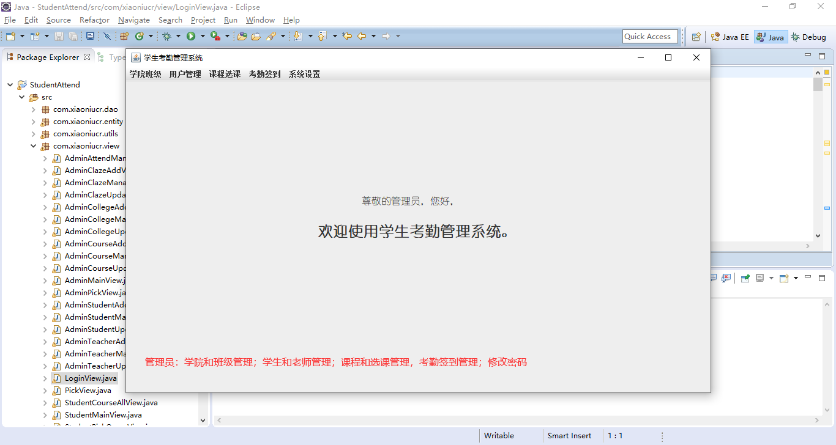Open dropdown arrow next to Debug icon

click(x=178, y=36)
